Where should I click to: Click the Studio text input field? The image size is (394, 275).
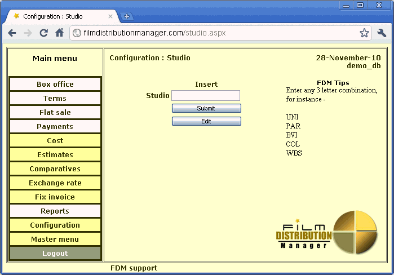click(x=206, y=96)
